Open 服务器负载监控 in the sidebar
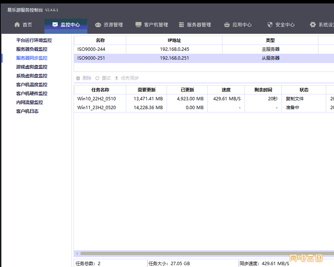This screenshot has width=334, height=267. click(x=32, y=49)
